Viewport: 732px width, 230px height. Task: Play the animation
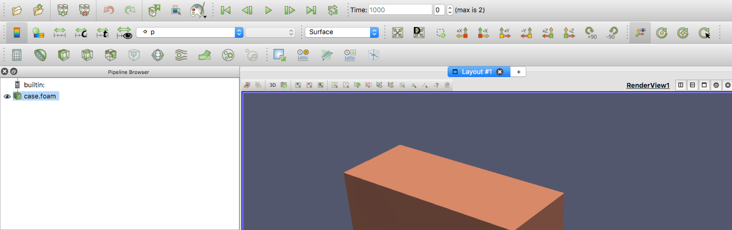pos(268,10)
